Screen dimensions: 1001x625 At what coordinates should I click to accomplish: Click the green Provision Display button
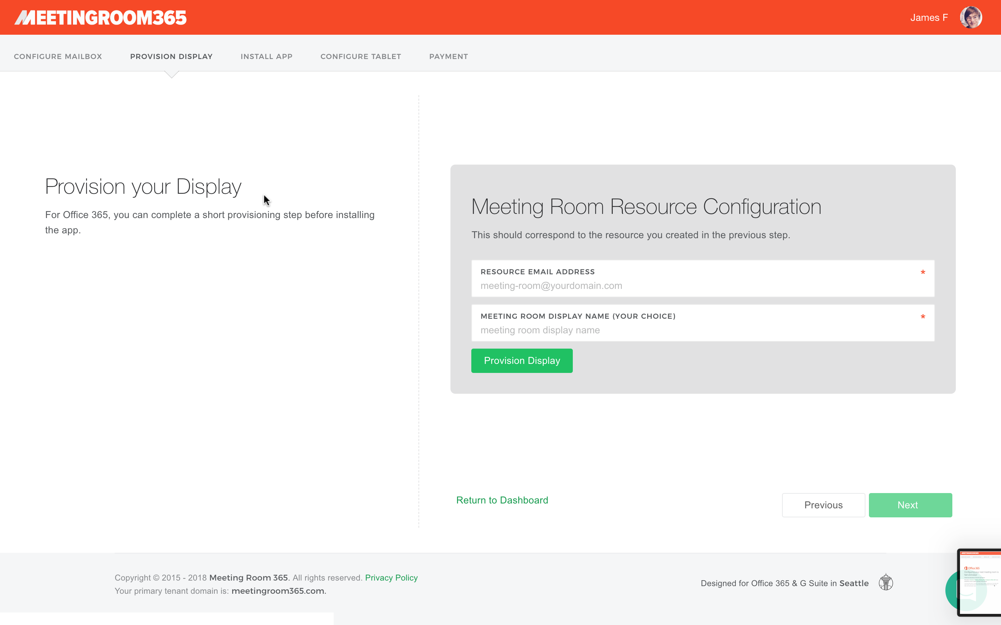pyautogui.click(x=522, y=360)
